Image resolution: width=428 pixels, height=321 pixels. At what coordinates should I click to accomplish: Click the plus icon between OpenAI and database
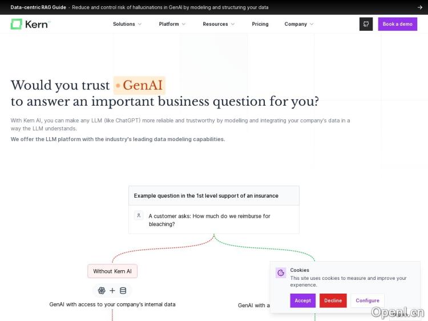(112, 291)
